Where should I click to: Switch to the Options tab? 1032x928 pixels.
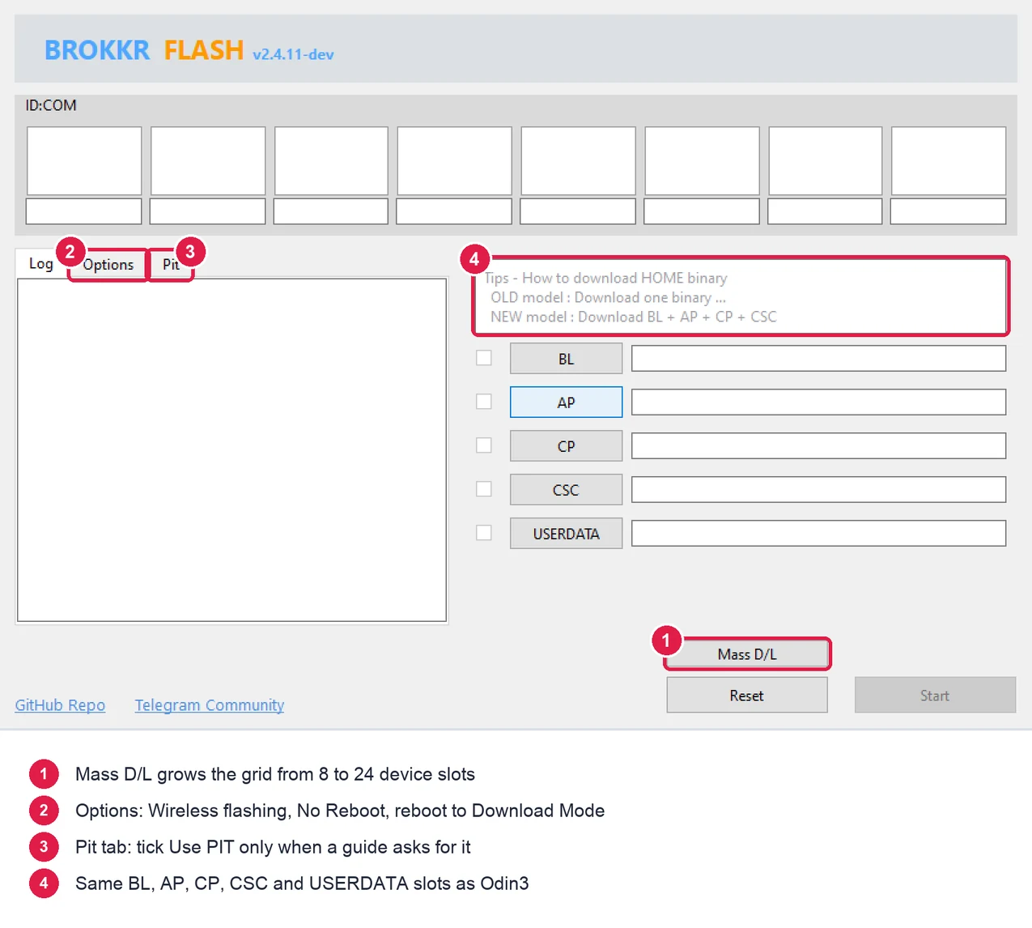point(108,265)
